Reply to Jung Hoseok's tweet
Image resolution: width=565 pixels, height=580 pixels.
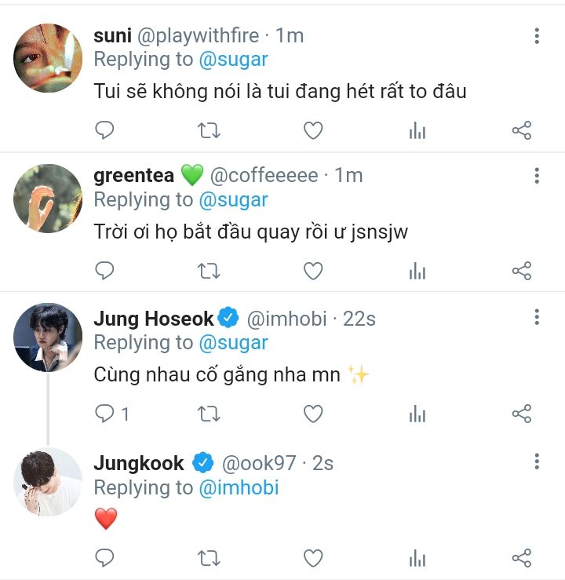(x=104, y=413)
